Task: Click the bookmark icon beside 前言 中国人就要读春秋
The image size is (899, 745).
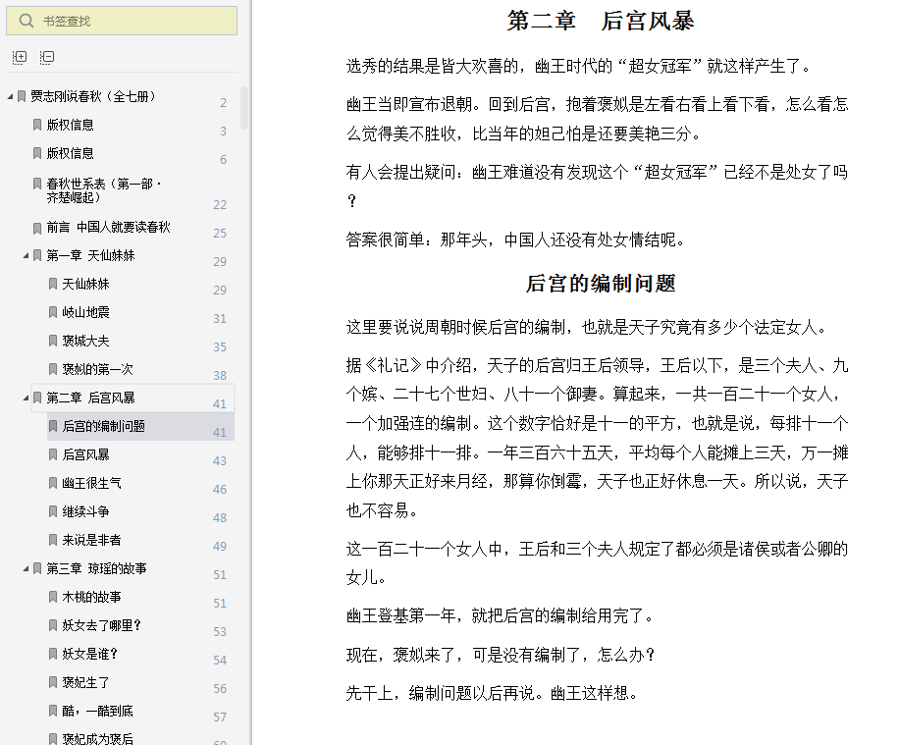Action: pyautogui.click(x=37, y=229)
